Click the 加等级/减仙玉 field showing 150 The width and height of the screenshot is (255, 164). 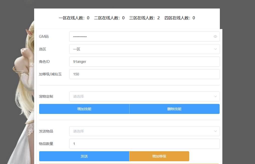coord(144,74)
